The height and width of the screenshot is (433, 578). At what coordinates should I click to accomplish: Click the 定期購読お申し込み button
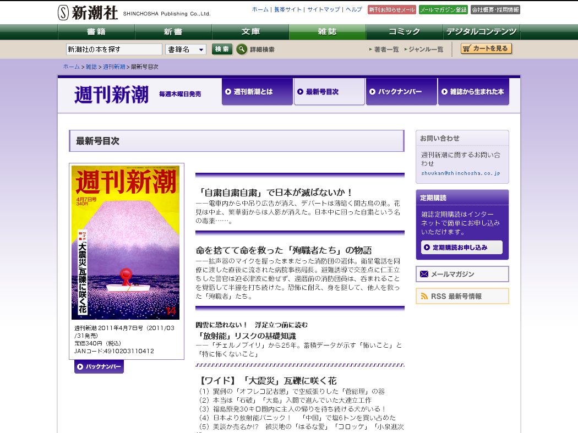[461, 247]
